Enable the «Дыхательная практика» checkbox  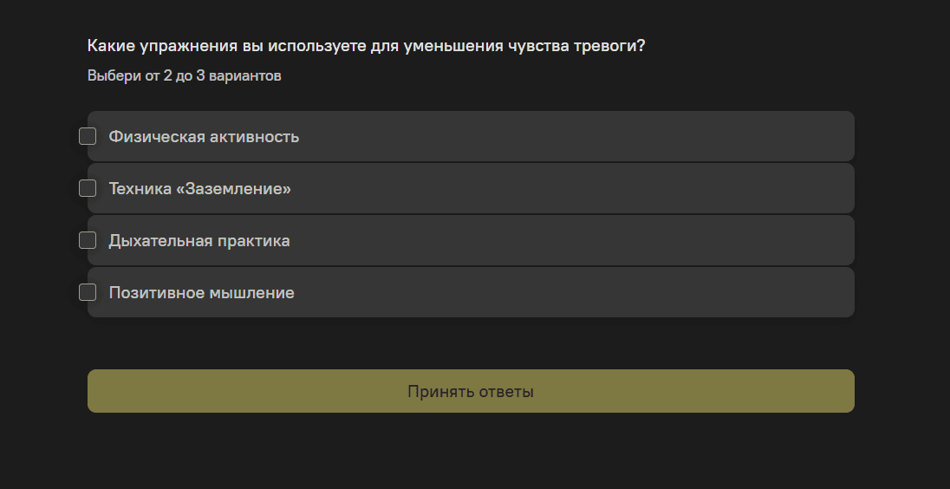pos(88,240)
